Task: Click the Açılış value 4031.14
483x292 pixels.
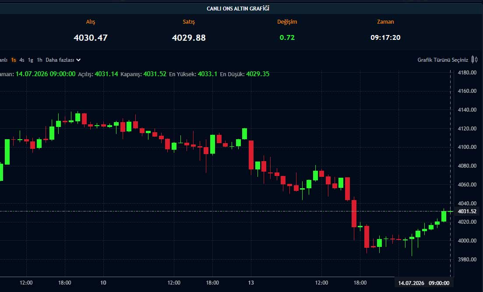Action: click(106, 74)
